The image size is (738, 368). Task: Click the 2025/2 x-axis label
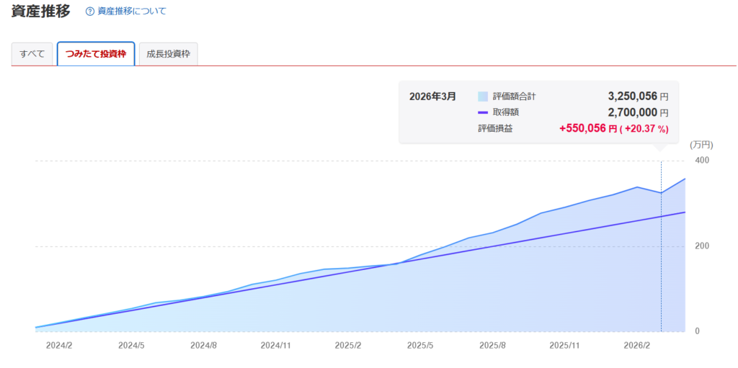tap(348, 346)
